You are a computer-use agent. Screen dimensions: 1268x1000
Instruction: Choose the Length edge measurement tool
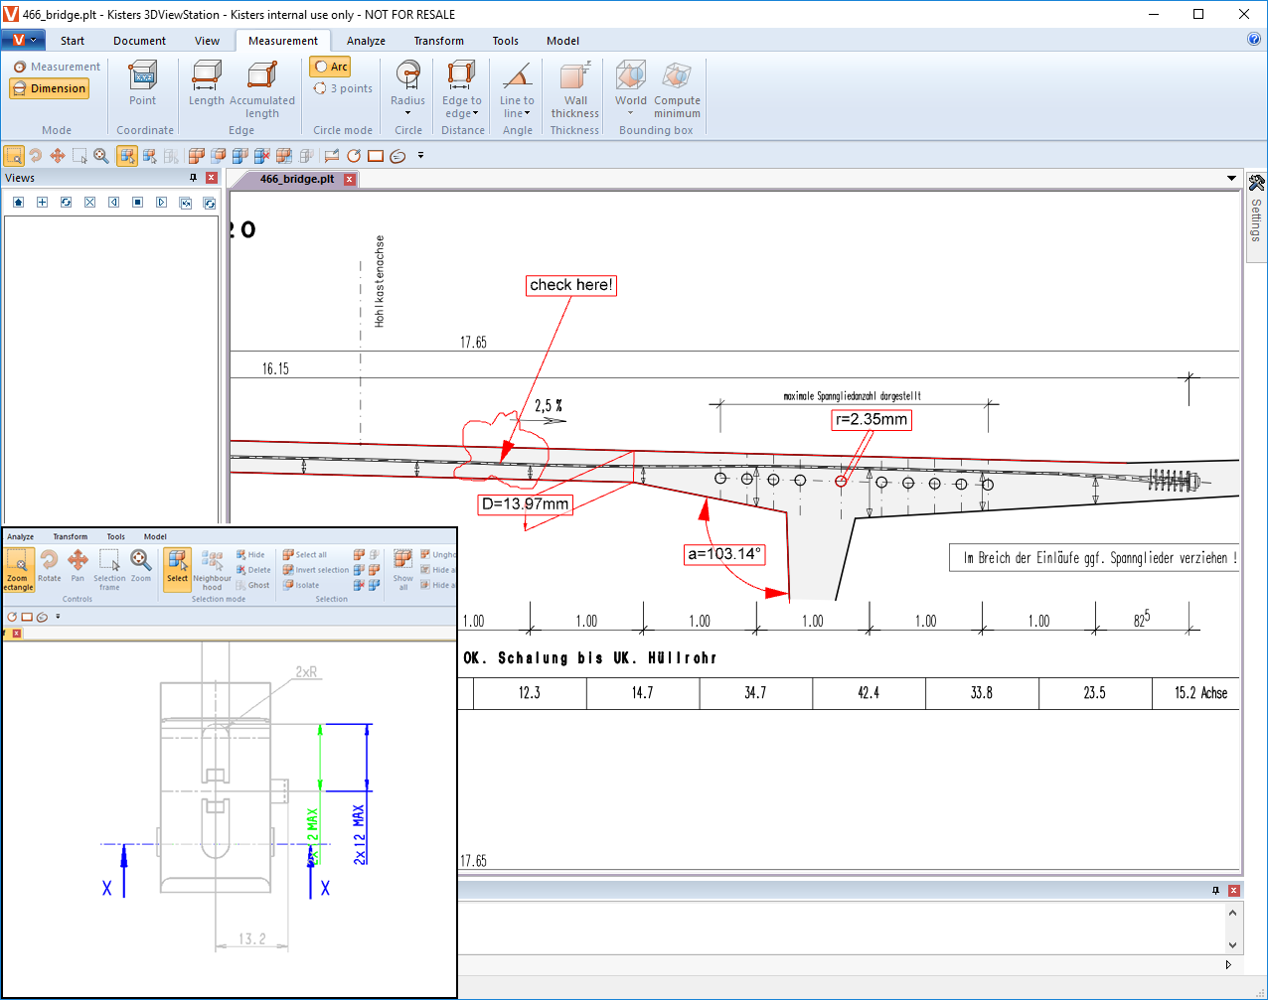(206, 83)
